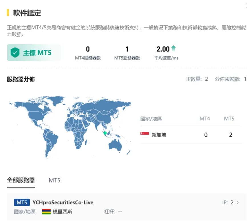The width and height of the screenshot is (247, 221).
Task: Click the MT4 table column header
Action: point(205,118)
